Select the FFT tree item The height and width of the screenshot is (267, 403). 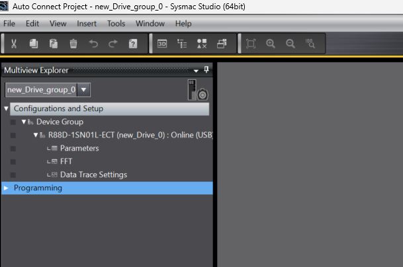(66, 161)
